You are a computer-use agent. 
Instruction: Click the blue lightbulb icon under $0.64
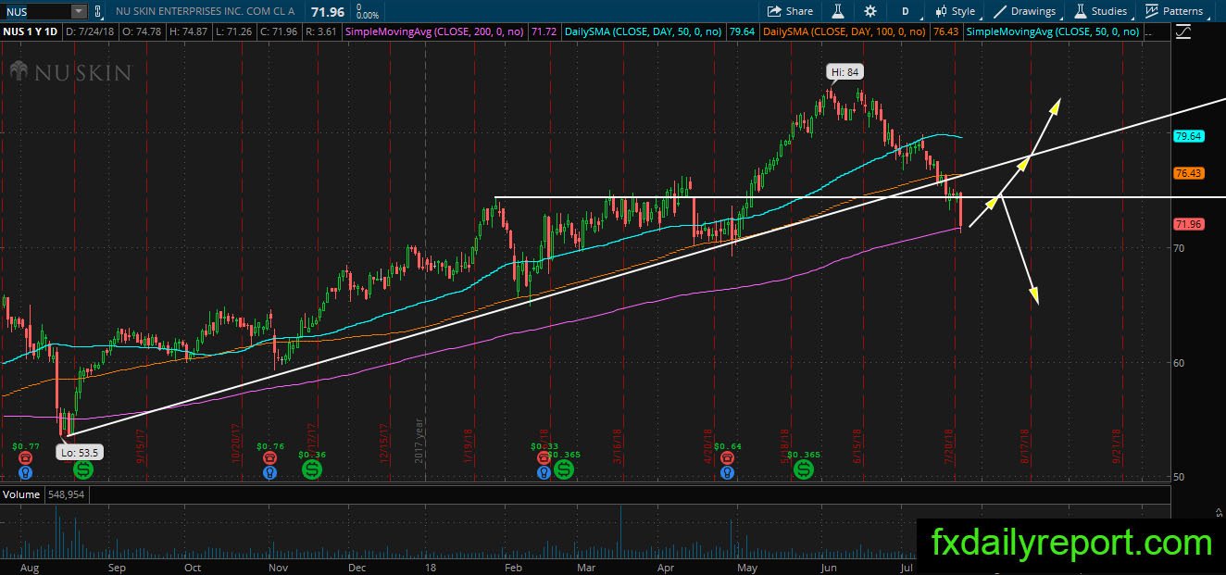coord(728,471)
